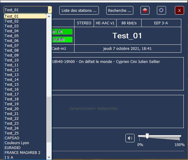Click the Recherche button
188x160 pixels.
(120, 10)
